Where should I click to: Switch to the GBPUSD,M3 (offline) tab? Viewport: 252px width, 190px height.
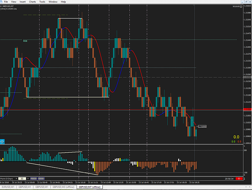[63, 187]
